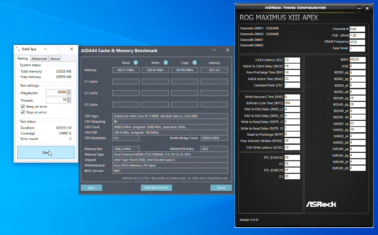Toggle the Beep on error checkbox
This screenshot has height=235, width=378.
(x=23, y=107)
